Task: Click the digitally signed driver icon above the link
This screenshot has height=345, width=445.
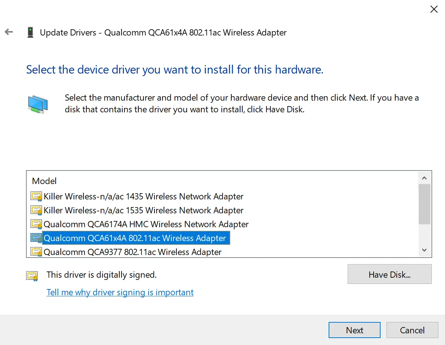Action: coord(32,276)
